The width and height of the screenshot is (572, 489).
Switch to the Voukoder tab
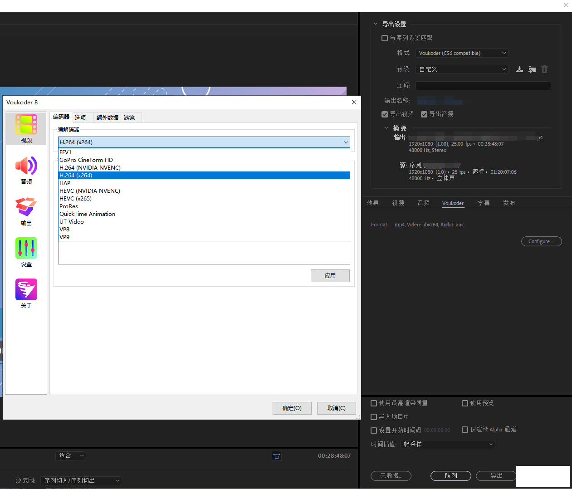tap(453, 203)
